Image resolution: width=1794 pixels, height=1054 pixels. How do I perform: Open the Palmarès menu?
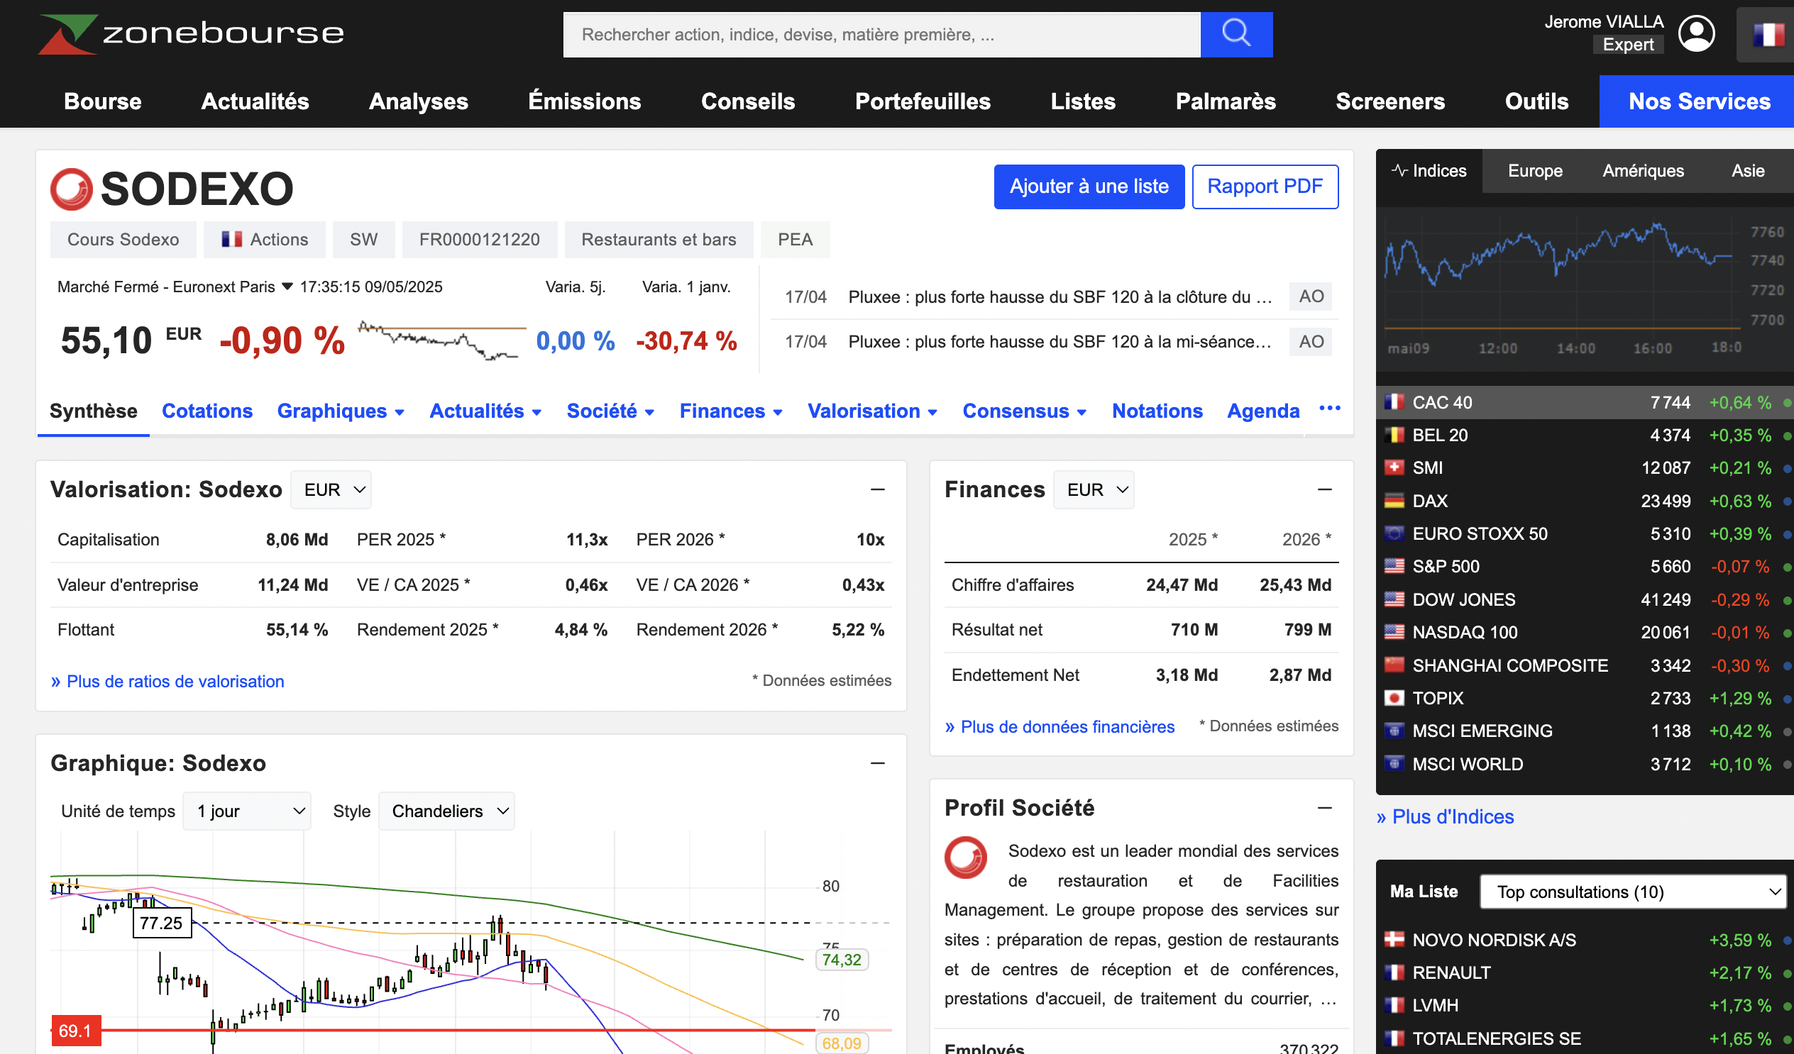tap(1225, 101)
